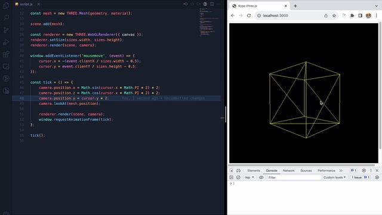Screen dimensions: 382x215
Task: Switch to the Performance tab
Action: tap(326, 171)
